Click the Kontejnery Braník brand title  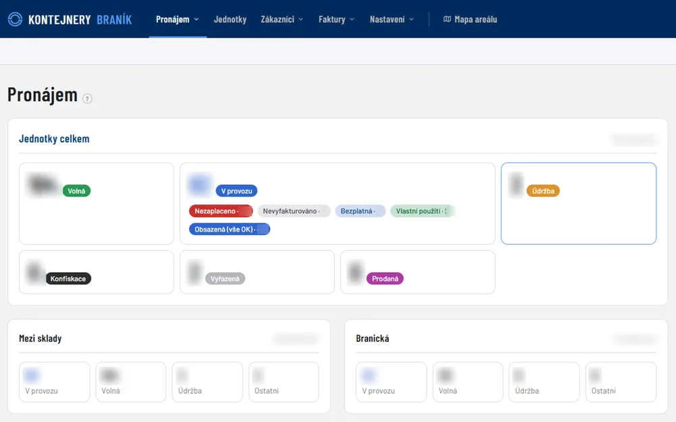tap(80, 20)
